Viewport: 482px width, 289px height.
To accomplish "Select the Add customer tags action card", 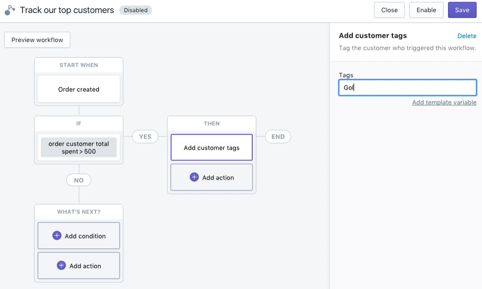I will [212, 148].
